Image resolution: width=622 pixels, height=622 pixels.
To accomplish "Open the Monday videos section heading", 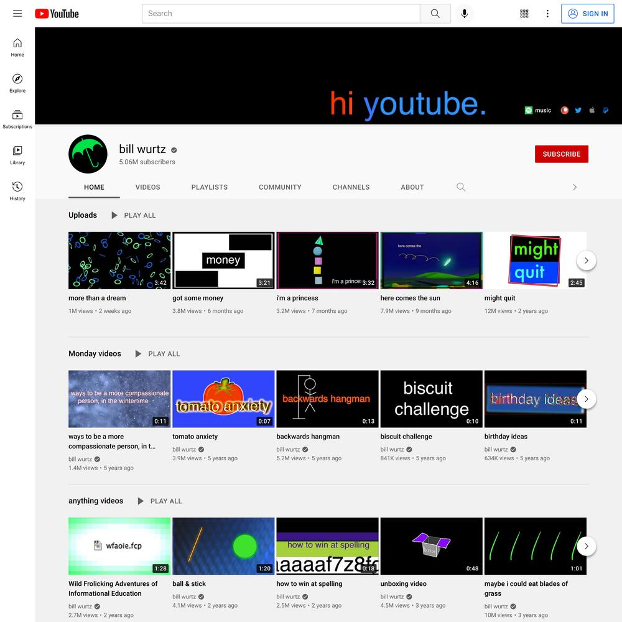I will (x=95, y=353).
